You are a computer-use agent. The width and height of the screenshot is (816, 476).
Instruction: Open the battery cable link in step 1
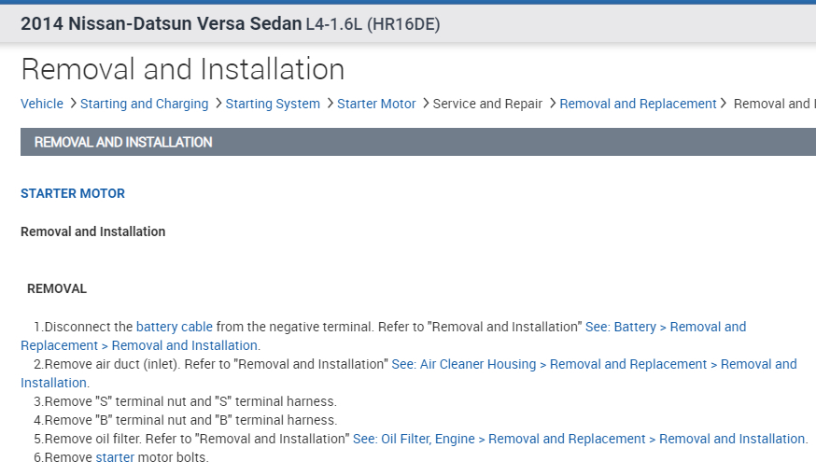[x=175, y=327]
